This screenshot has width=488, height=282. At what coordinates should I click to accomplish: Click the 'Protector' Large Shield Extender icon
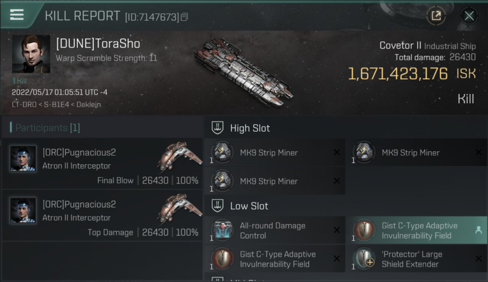[364, 259]
